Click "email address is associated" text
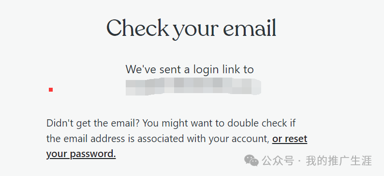Viewport: 384px width, 176px height. click(124, 139)
